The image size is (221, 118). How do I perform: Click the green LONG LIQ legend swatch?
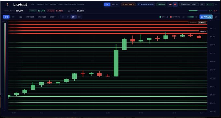pos(160,17)
